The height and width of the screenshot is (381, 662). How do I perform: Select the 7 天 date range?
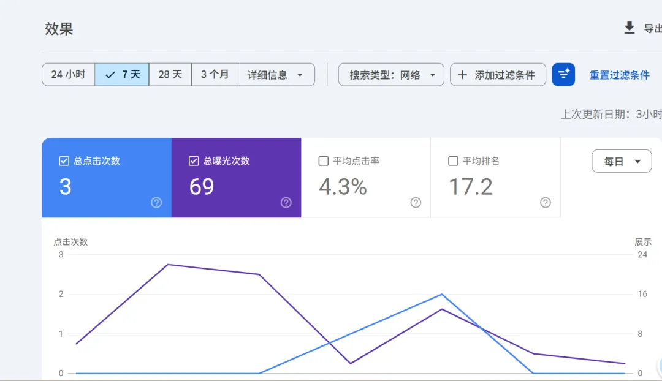[x=122, y=75]
